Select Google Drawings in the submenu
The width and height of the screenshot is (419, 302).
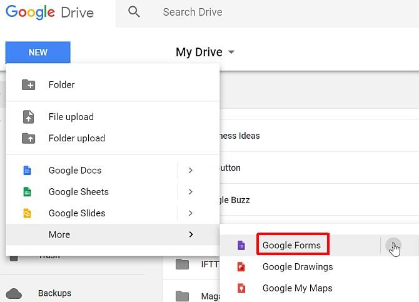pyautogui.click(x=298, y=266)
